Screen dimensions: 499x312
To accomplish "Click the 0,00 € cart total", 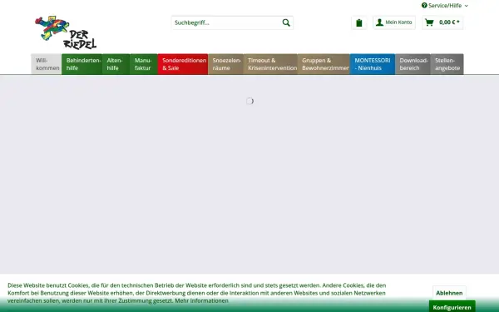I will coord(449,22).
